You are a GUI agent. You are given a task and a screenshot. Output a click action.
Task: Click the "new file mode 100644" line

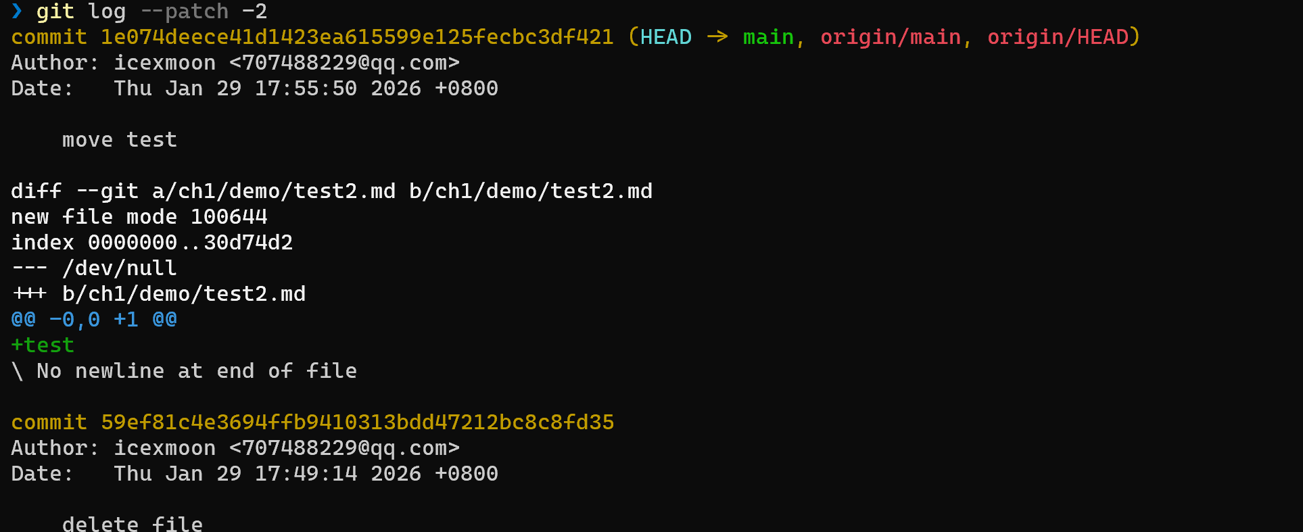[x=139, y=217]
